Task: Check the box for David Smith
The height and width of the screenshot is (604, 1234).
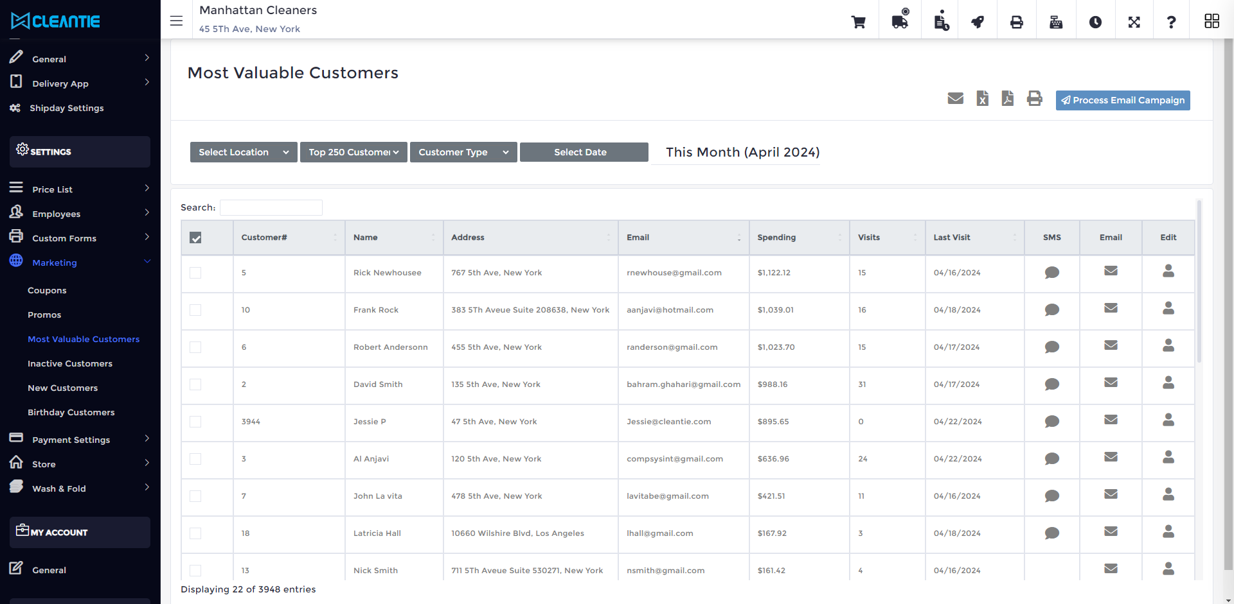Action: [195, 384]
